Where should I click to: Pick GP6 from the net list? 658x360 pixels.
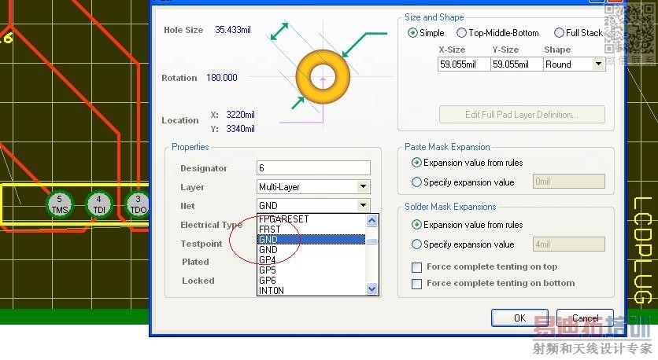311,281
